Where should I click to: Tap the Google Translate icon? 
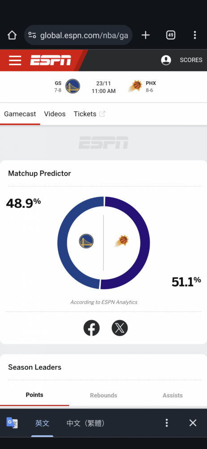[12, 423]
